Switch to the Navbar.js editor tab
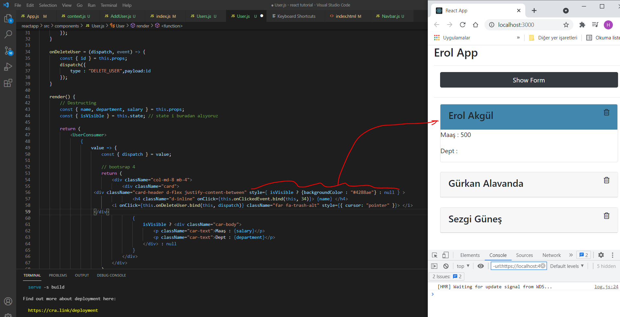 [x=390, y=16]
